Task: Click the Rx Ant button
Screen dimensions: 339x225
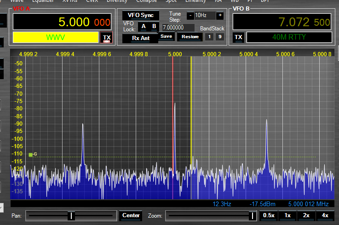Action: 141,38
